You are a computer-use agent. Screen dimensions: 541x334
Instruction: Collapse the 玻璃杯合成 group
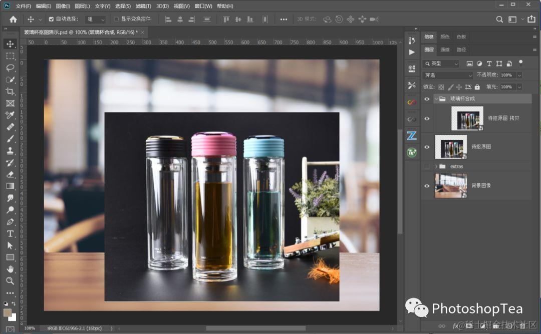tap(436, 99)
